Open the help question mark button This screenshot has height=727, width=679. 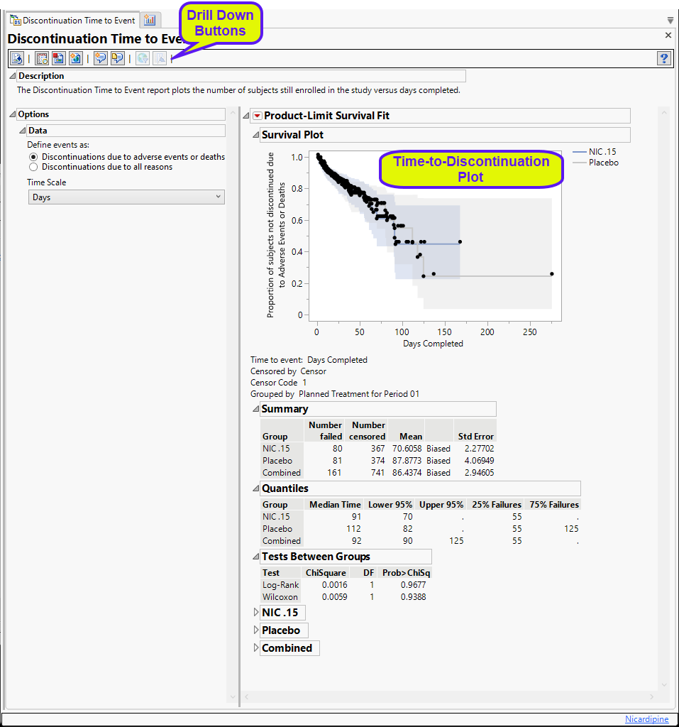(663, 58)
